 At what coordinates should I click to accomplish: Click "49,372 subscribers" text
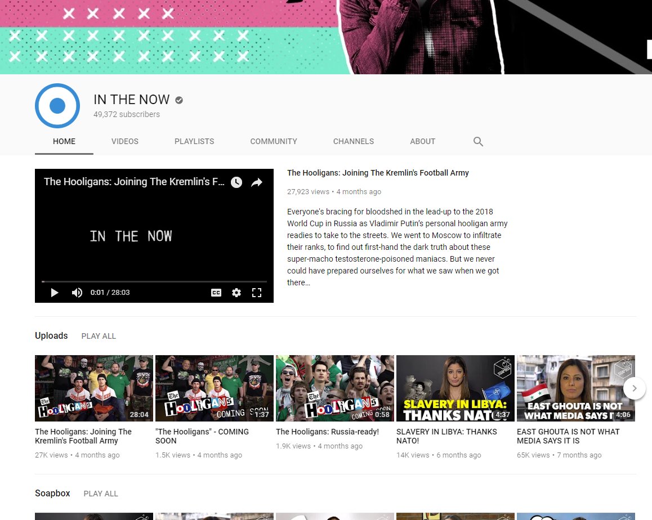127,114
